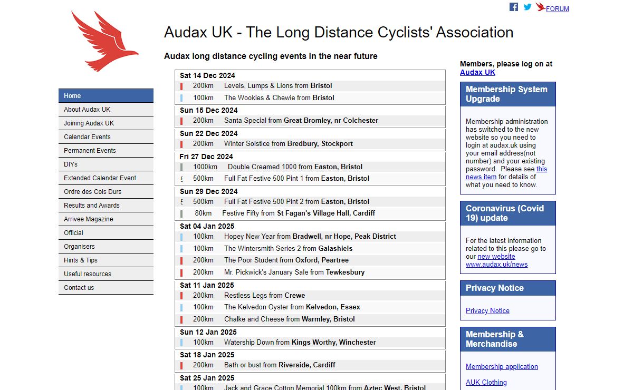Open Contact us menu item
Image resolution: width=633 pixels, height=390 pixels.
coord(106,288)
